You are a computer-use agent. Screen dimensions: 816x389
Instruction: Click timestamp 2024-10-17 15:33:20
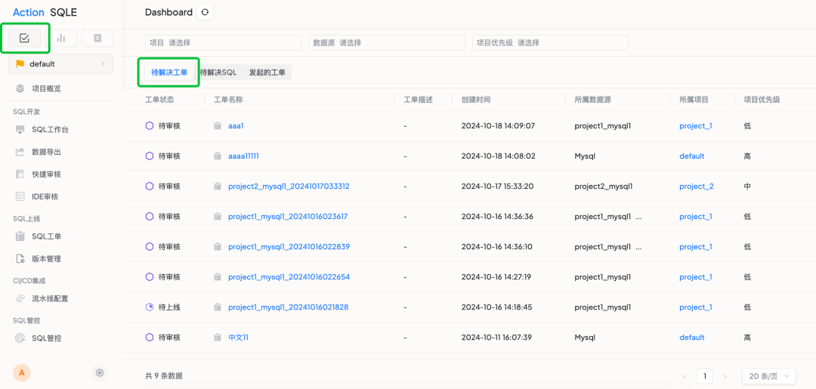coord(498,186)
